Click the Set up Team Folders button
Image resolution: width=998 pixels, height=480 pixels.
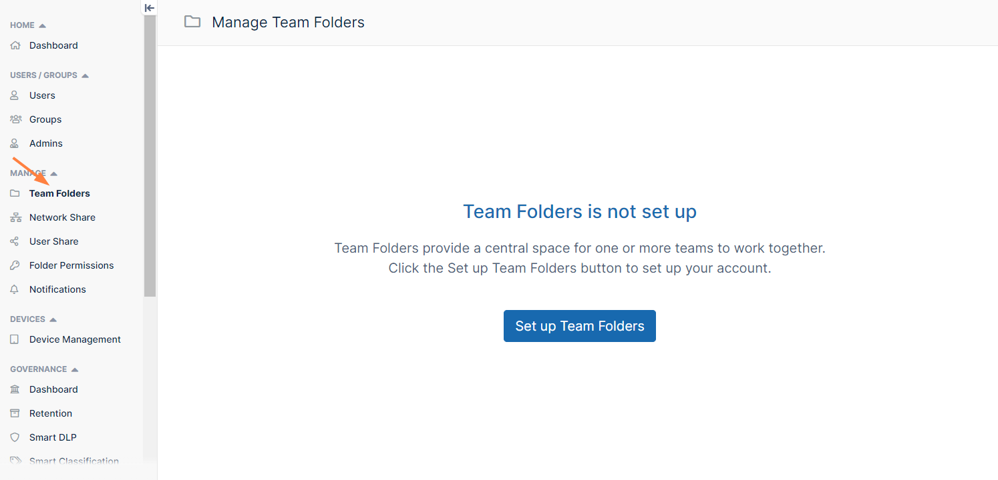tap(579, 325)
